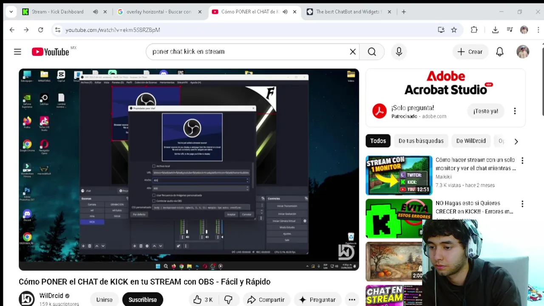
Task: Click the magnifier search button
Action: point(372,51)
